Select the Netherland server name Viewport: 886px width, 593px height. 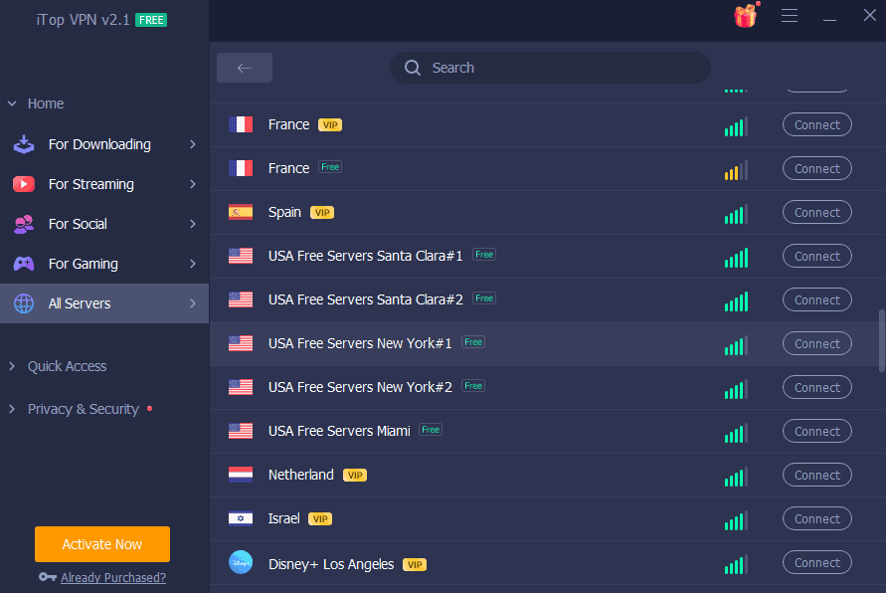(x=301, y=475)
